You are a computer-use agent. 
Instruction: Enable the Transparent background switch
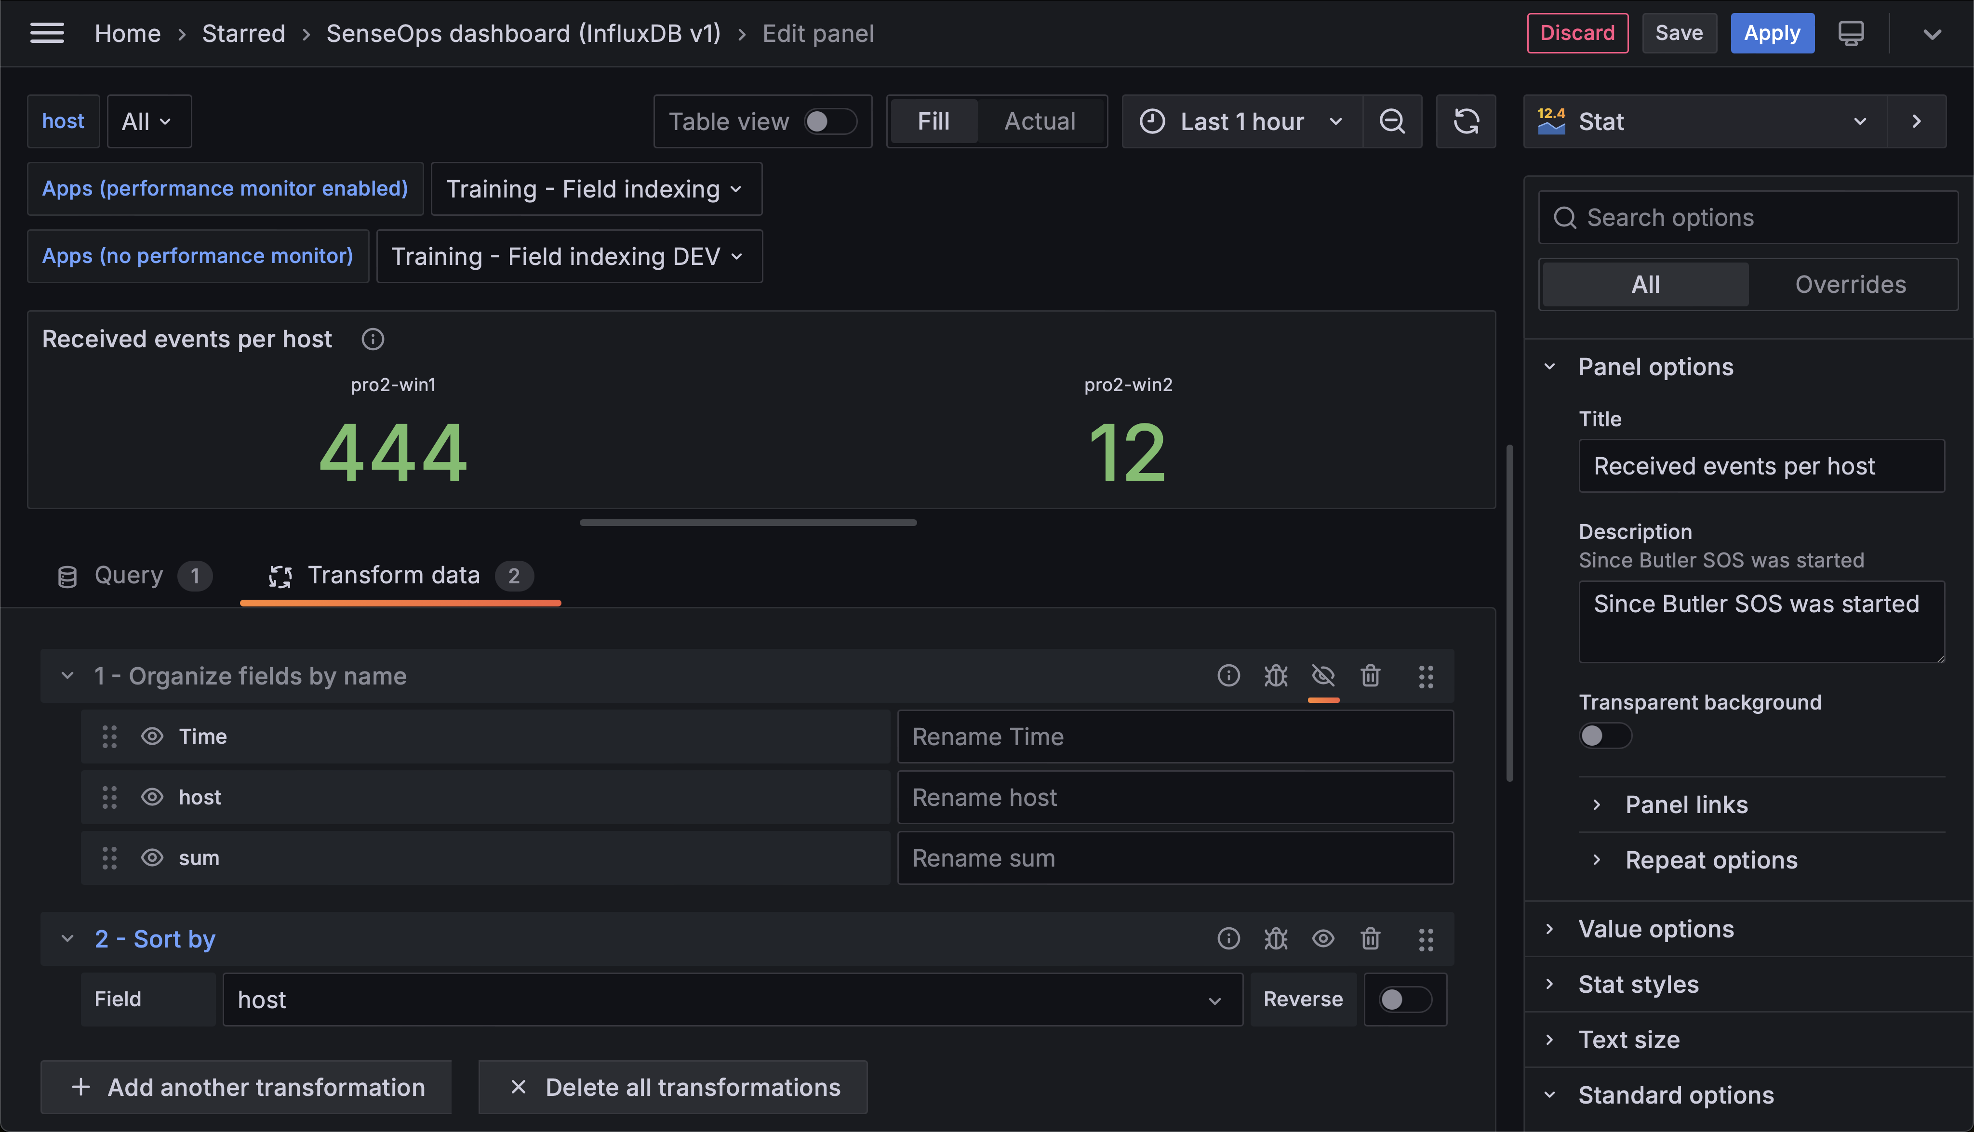[1604, 736]
